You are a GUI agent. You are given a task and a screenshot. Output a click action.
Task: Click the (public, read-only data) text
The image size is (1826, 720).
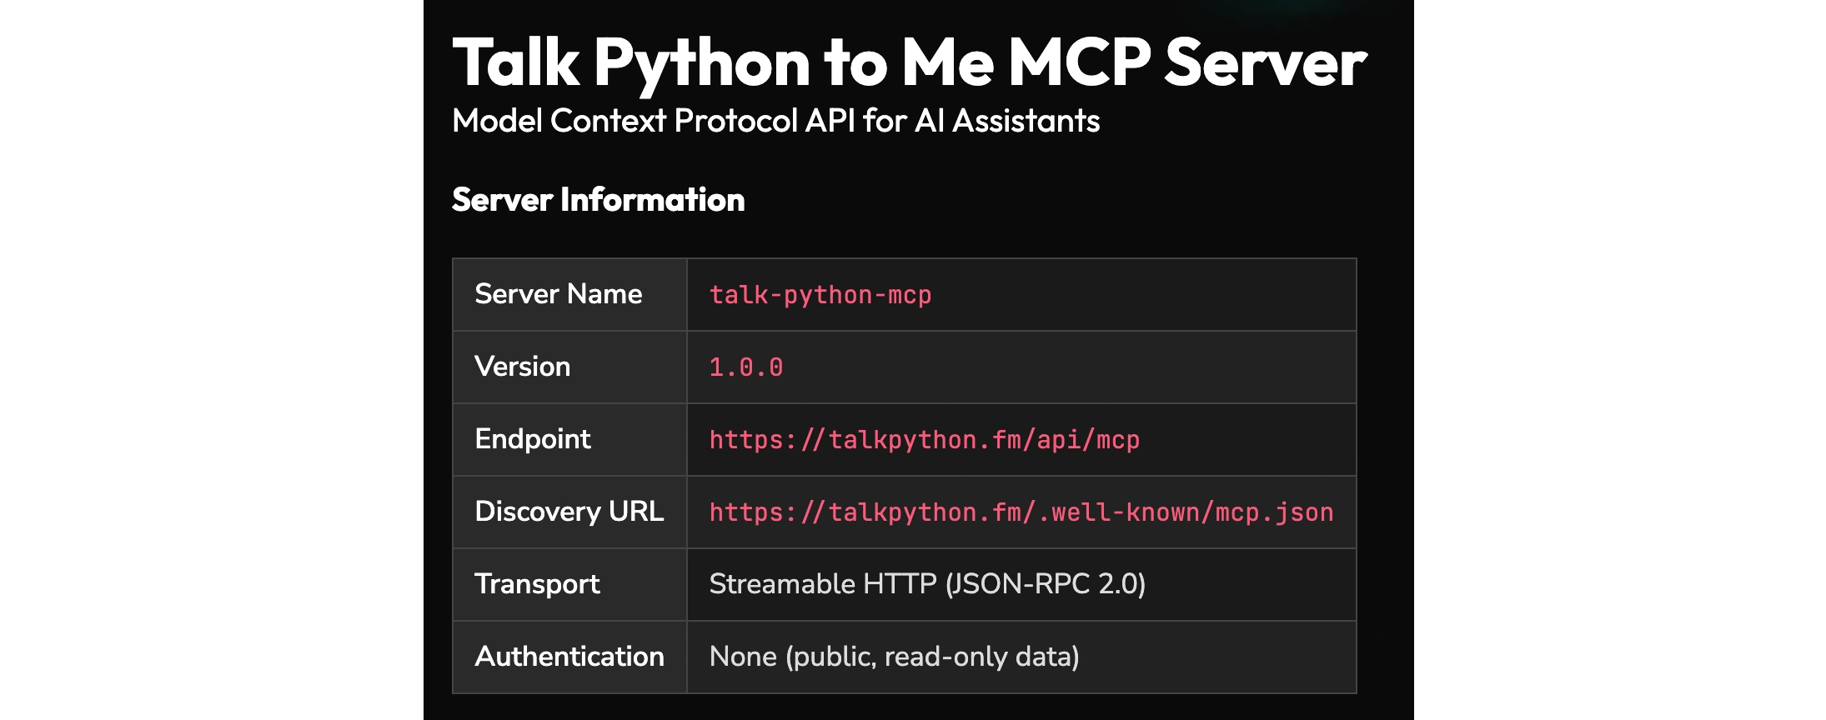(x=932, y=657)
